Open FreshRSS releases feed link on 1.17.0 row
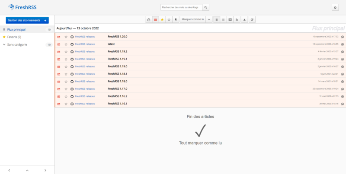This screenshot has width=346, height=174. tap(85, 89)
